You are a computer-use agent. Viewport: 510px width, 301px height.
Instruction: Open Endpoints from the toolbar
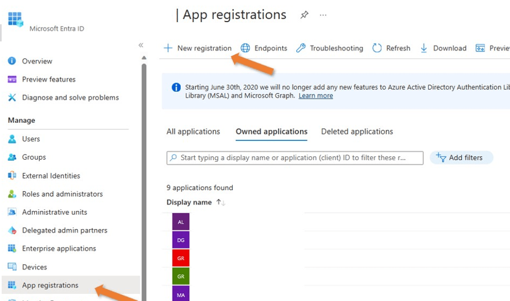coord(264,48)
